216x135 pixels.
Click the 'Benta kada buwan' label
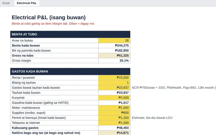[x=26, y=46]
